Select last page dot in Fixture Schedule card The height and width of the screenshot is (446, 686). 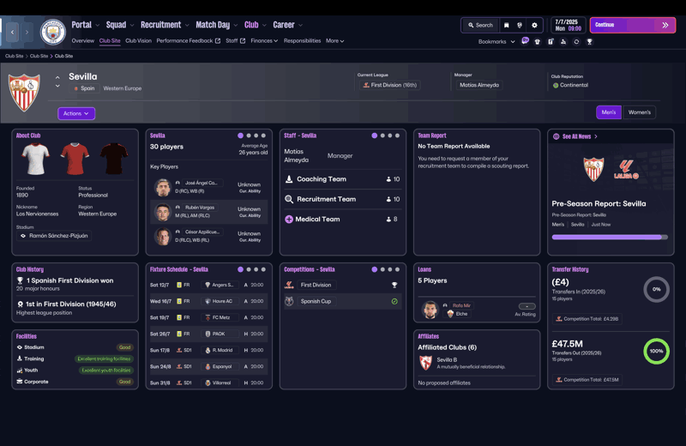click(x=263, y=269)
